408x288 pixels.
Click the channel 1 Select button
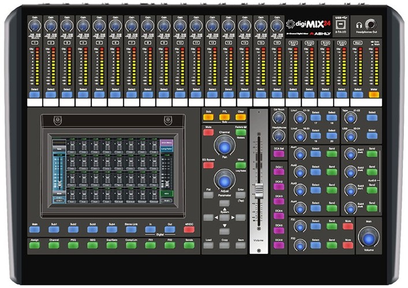coord(35,95)
